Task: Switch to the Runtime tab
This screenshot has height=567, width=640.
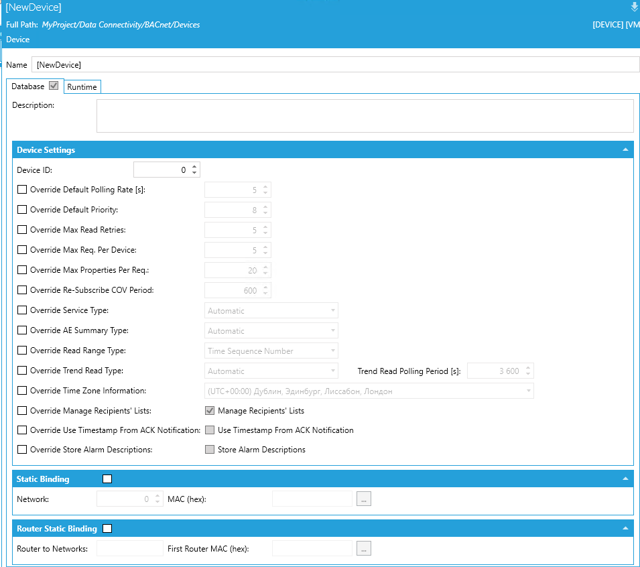Action: (x=82, y=87)
